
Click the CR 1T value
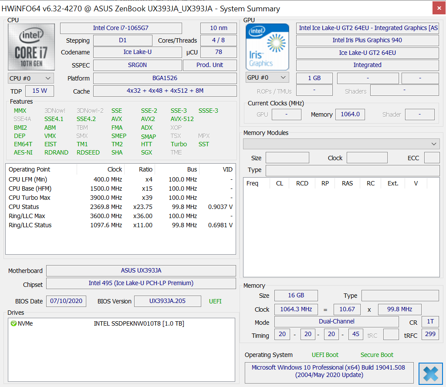[430, 322]
